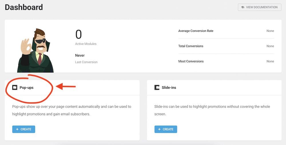This screenshot has height=145, width=286.
Task: Click the Pop-ups description paragraph text
Action: click(x=71, y=110)
